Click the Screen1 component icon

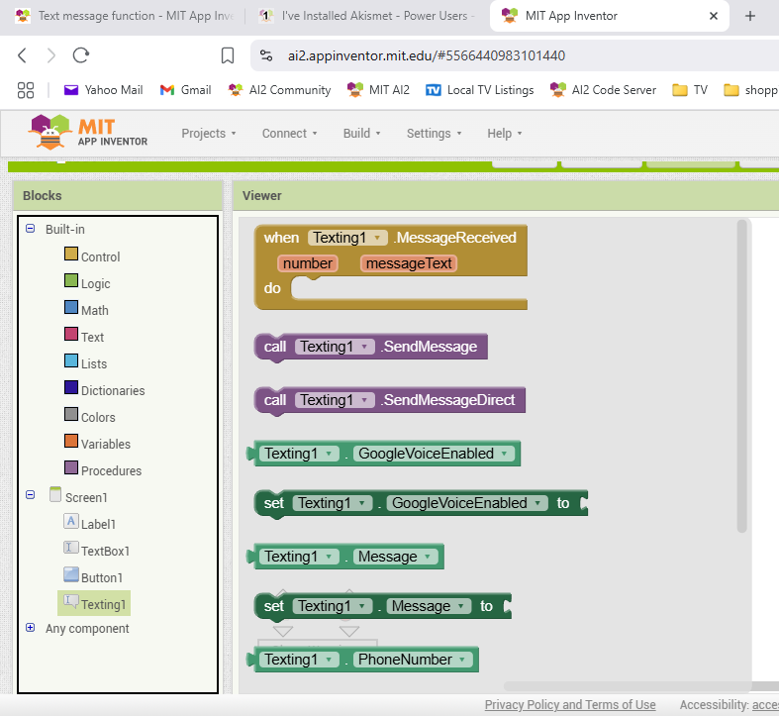(55, 495)
